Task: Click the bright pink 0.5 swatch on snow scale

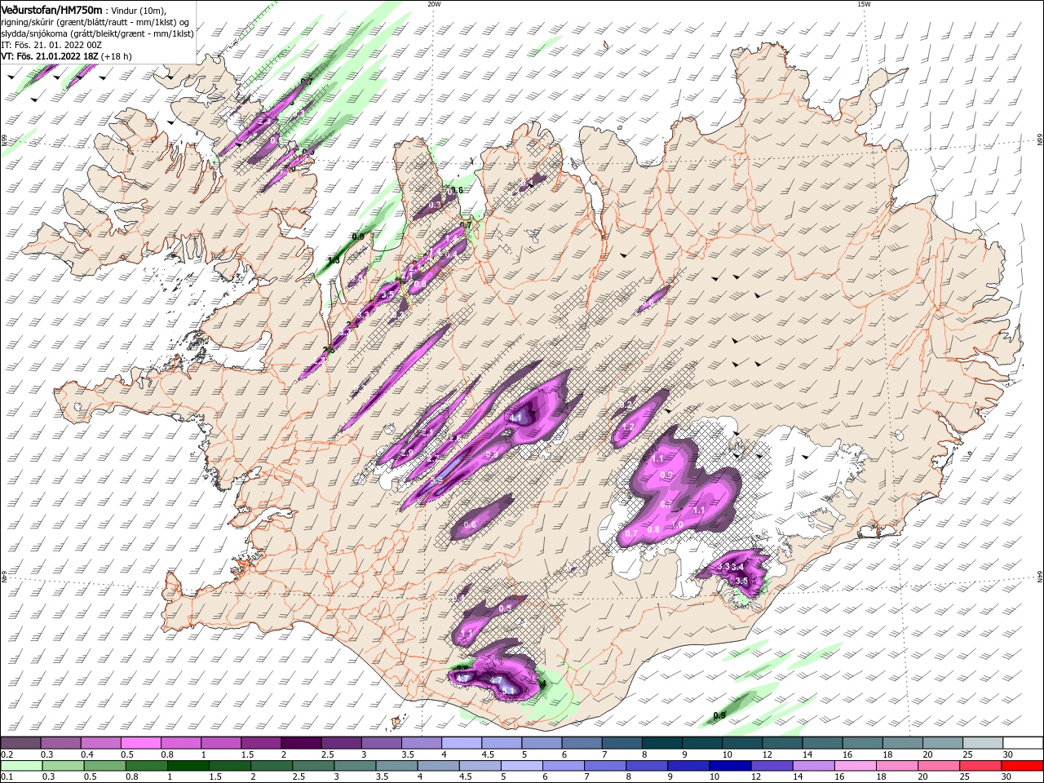Action: [x=140, y=743]
